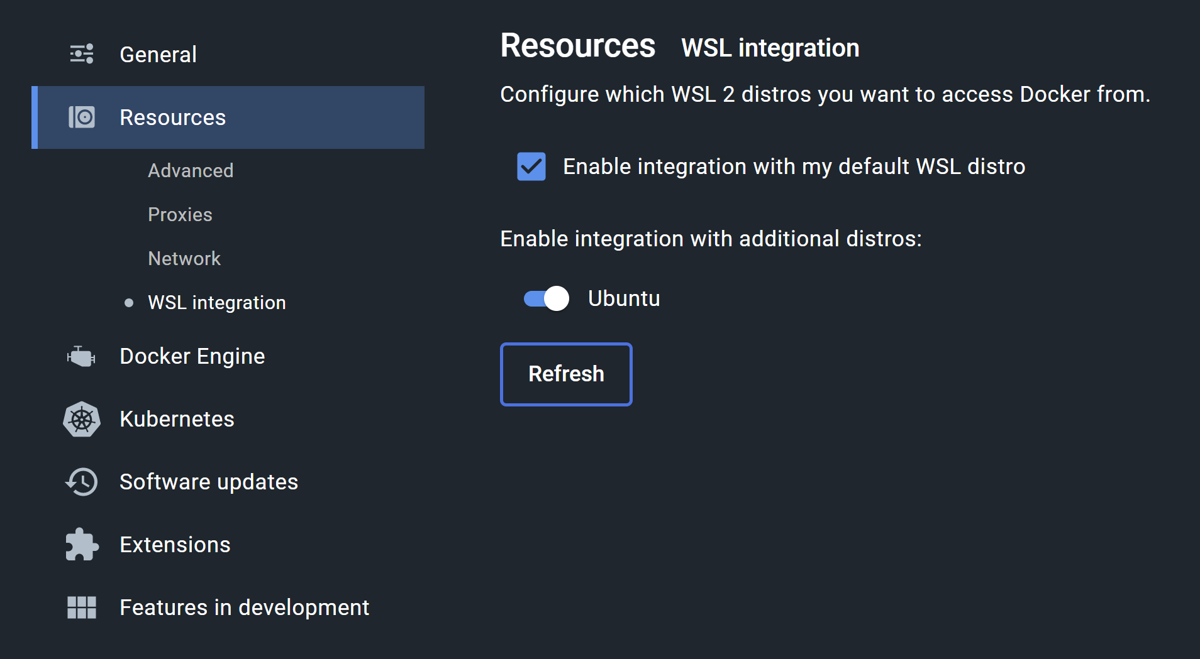Click the General sliders icon
1200x659 pixels.
click(x=82, y=54)
